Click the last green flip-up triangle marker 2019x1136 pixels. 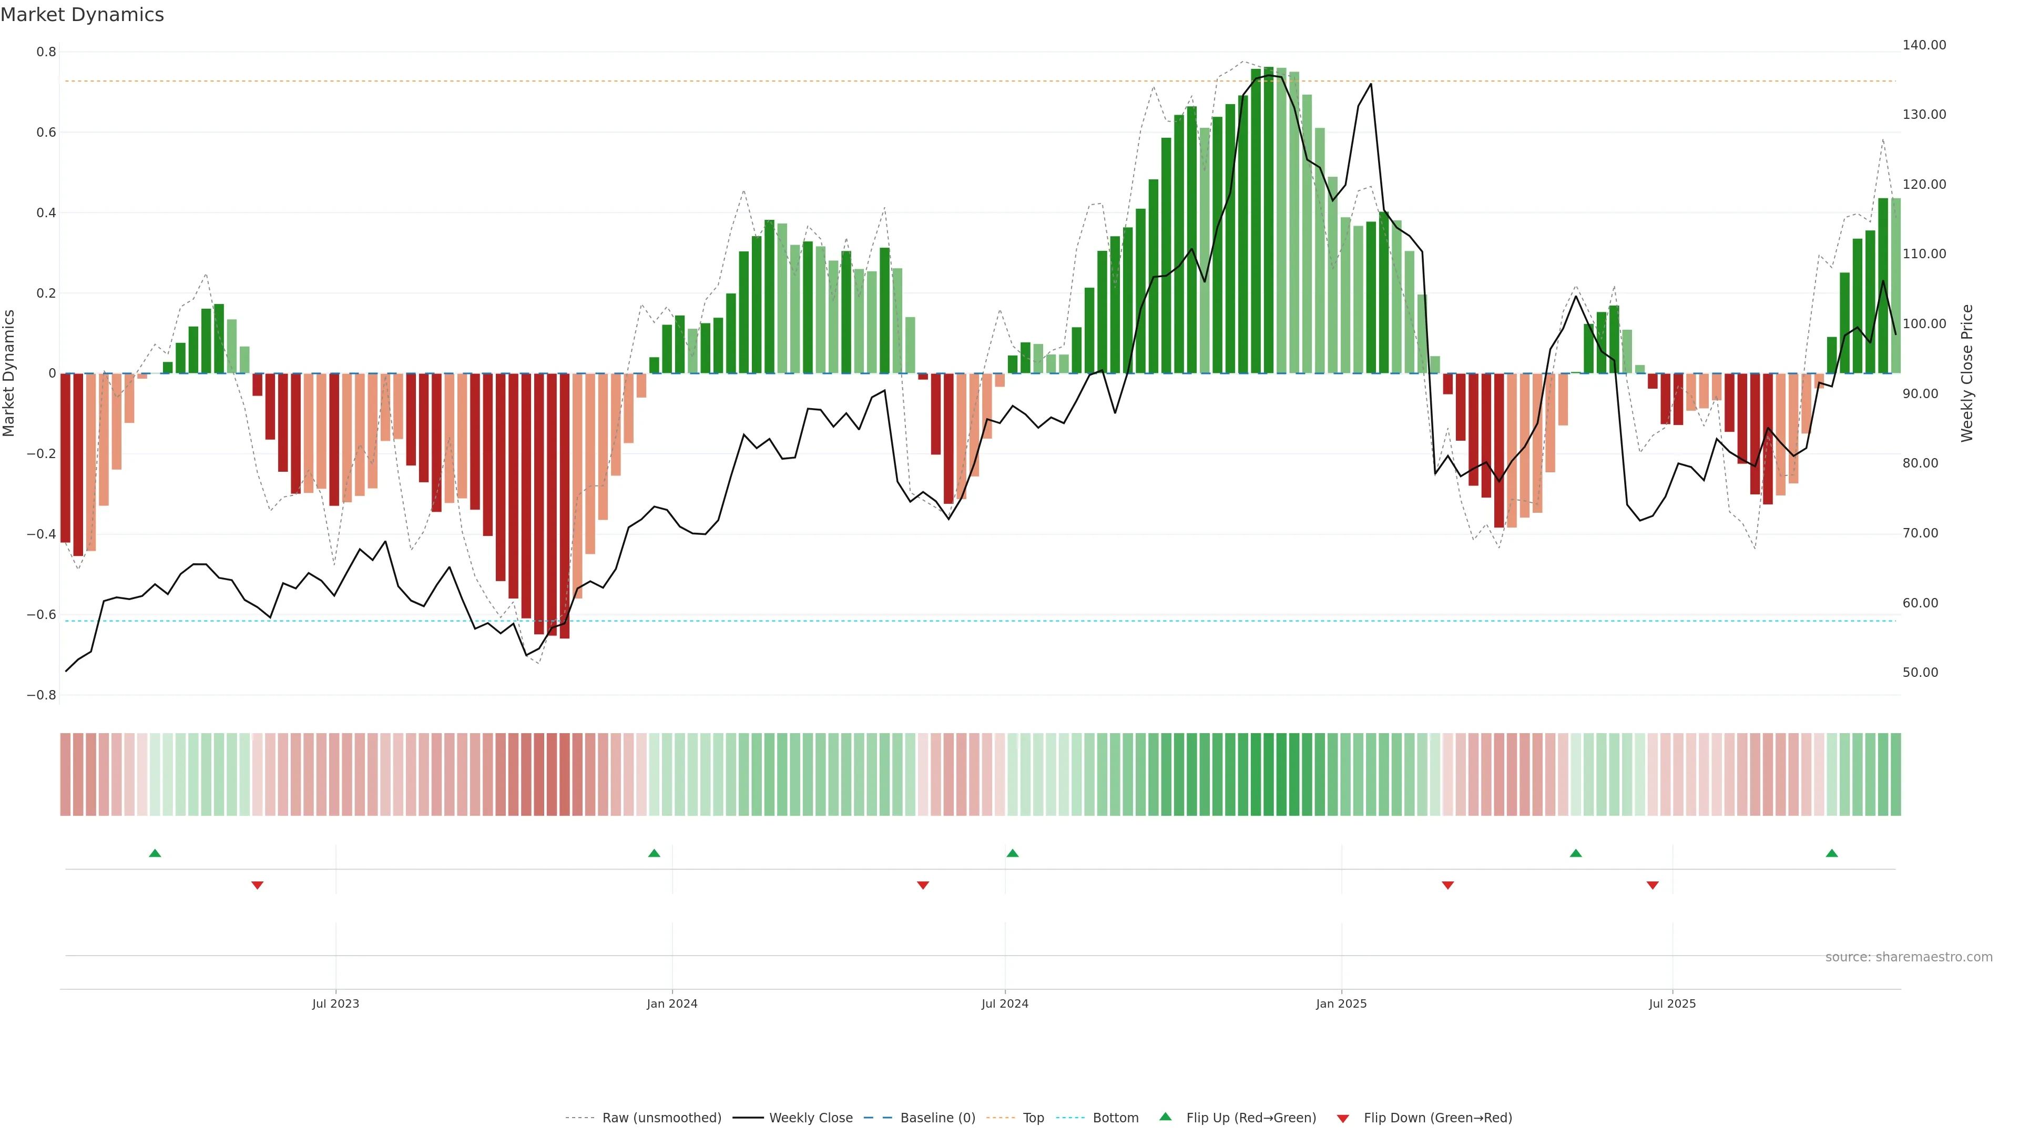tap(1831, 853)
